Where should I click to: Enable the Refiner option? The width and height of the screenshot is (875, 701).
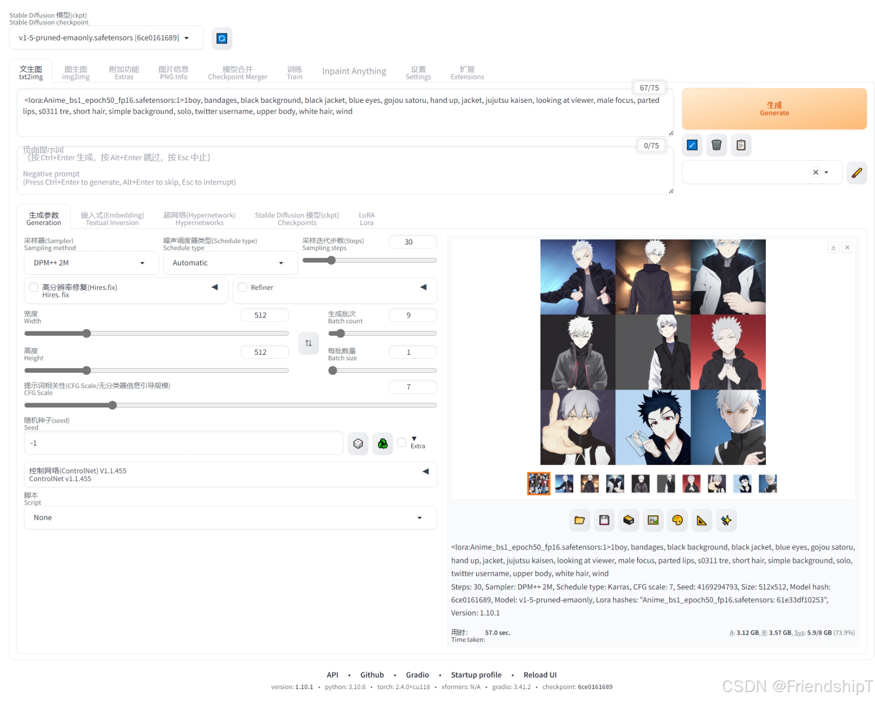click(242, 287)
